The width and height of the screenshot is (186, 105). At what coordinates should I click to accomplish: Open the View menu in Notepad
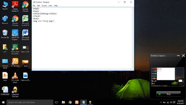click(50, 6)
